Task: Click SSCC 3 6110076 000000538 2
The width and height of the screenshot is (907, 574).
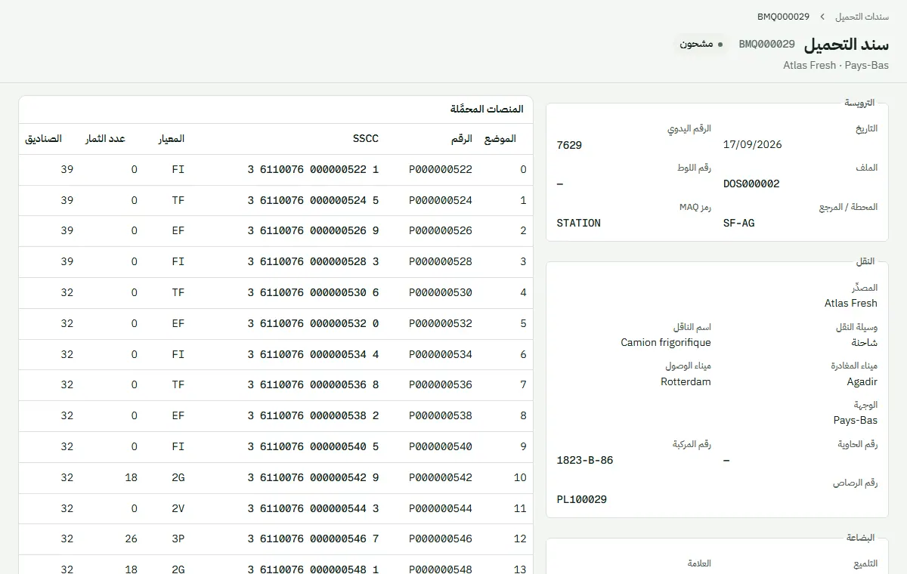Action: (x=313, y=416)
